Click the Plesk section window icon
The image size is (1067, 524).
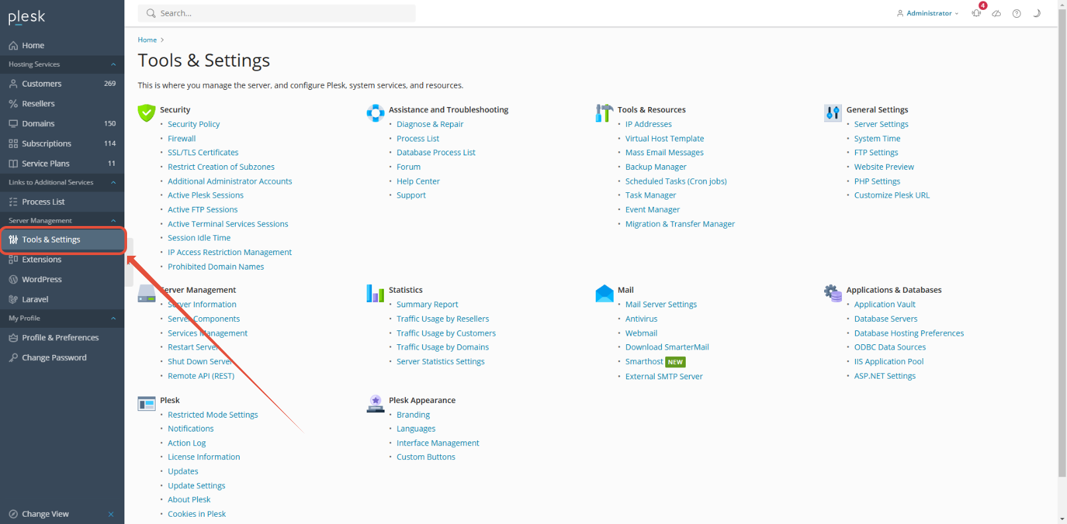tap(146, 404)
